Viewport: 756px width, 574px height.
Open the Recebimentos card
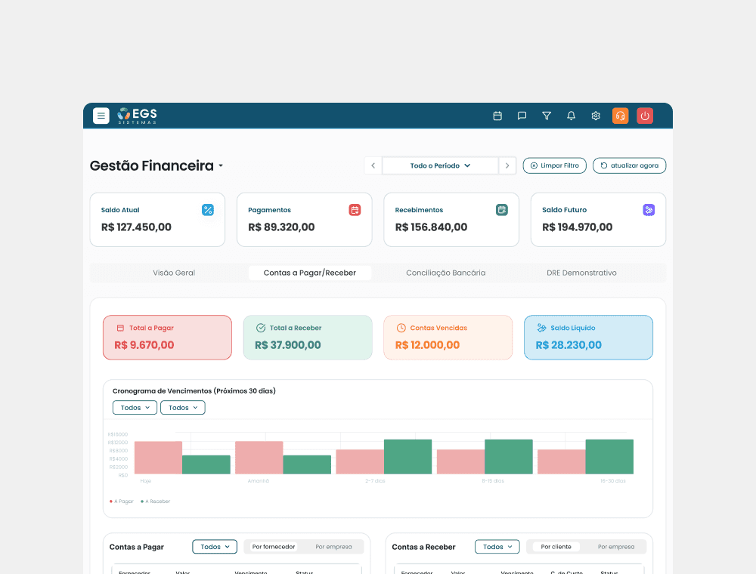pos(451,220)
